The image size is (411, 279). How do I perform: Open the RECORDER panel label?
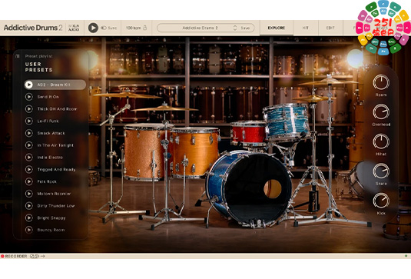point(16,256)
